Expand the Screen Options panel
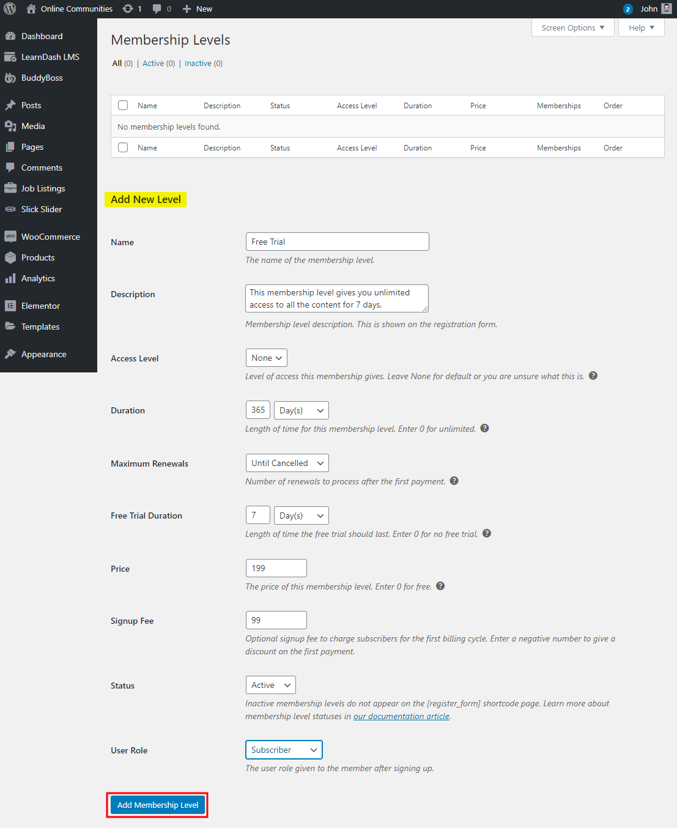The height and width of the screenshot is (828, 677). coord(572,28)
